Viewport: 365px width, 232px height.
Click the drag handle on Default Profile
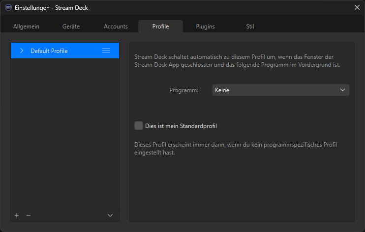tap(106, 51)
